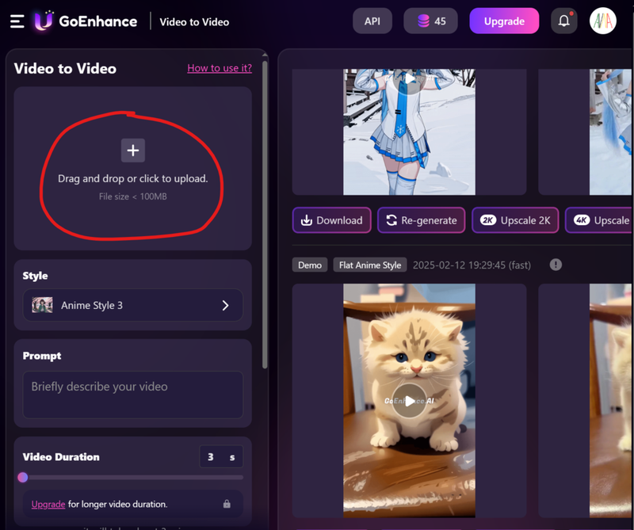
Task: Open the Anime Style 3 style selector
Action: click(x=133, y=305)
